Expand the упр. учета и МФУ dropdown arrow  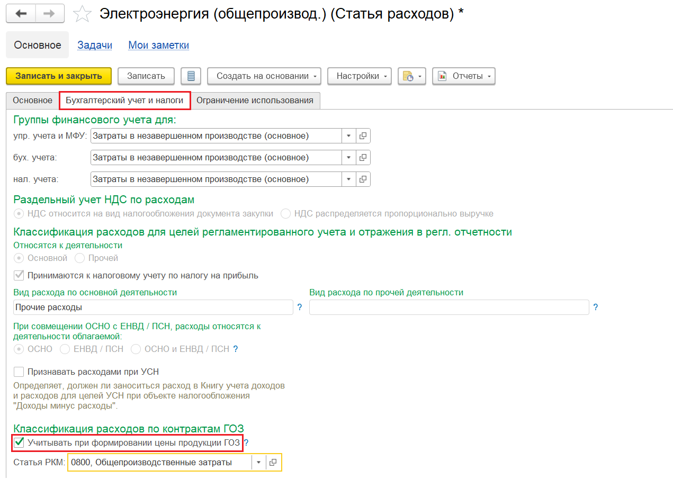coord(348,136)
